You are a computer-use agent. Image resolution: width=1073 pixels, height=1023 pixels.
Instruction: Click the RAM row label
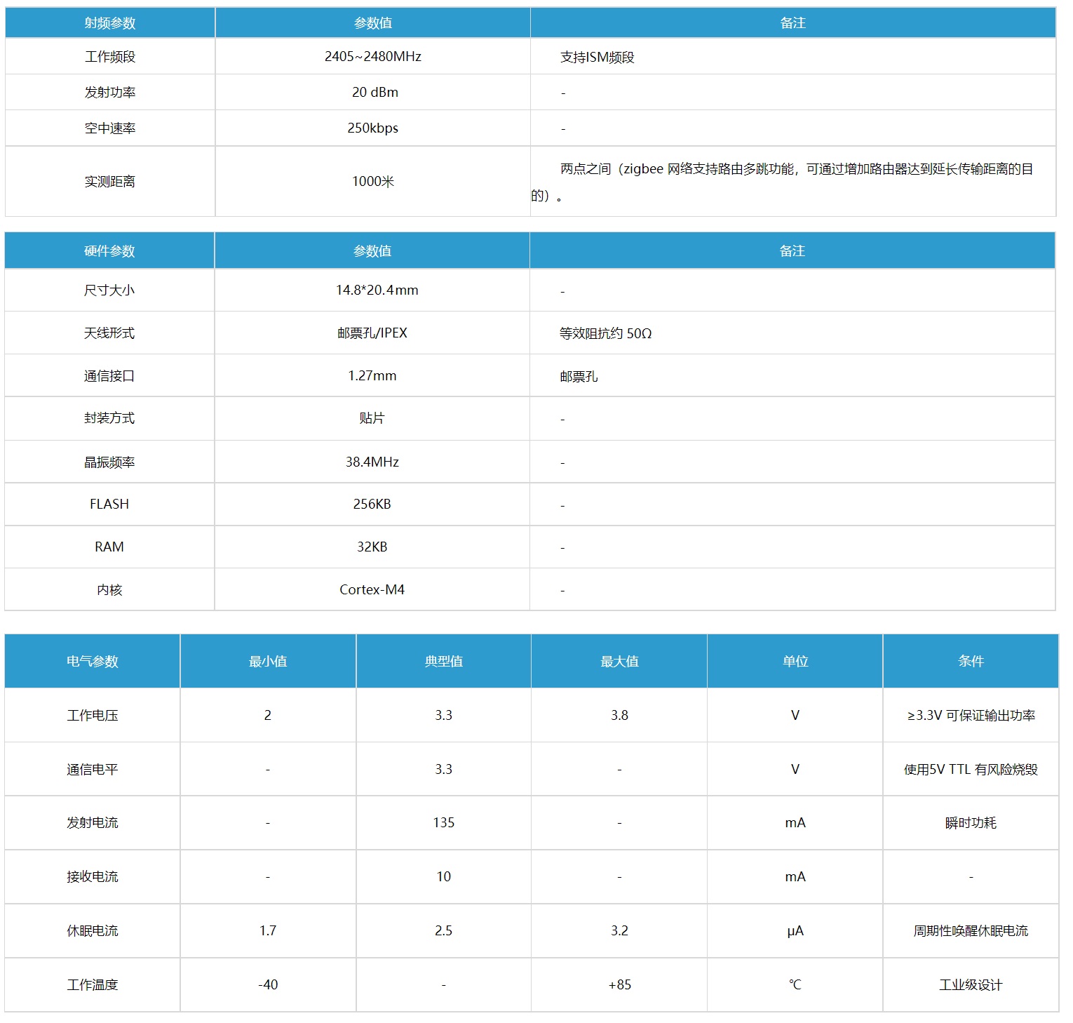[109, 547]
